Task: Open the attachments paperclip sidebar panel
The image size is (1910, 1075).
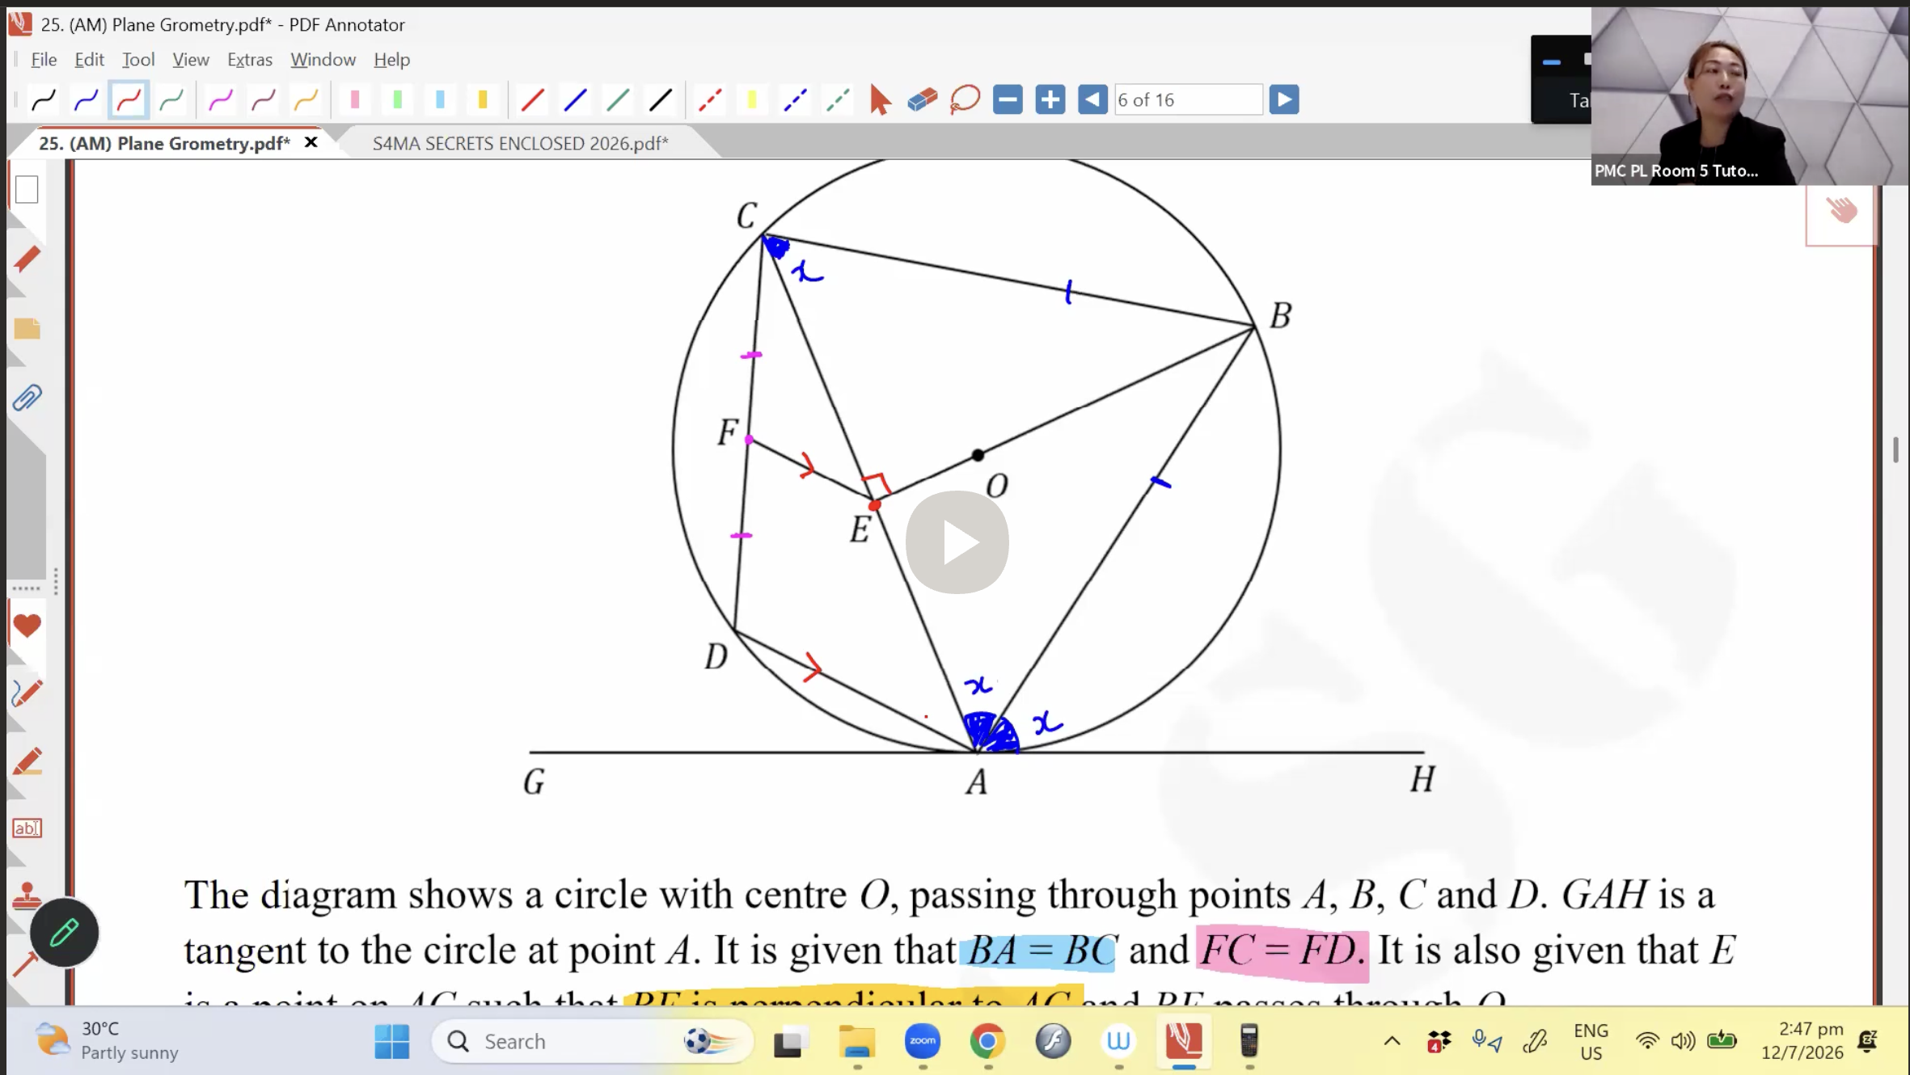Action: (27, 398)
